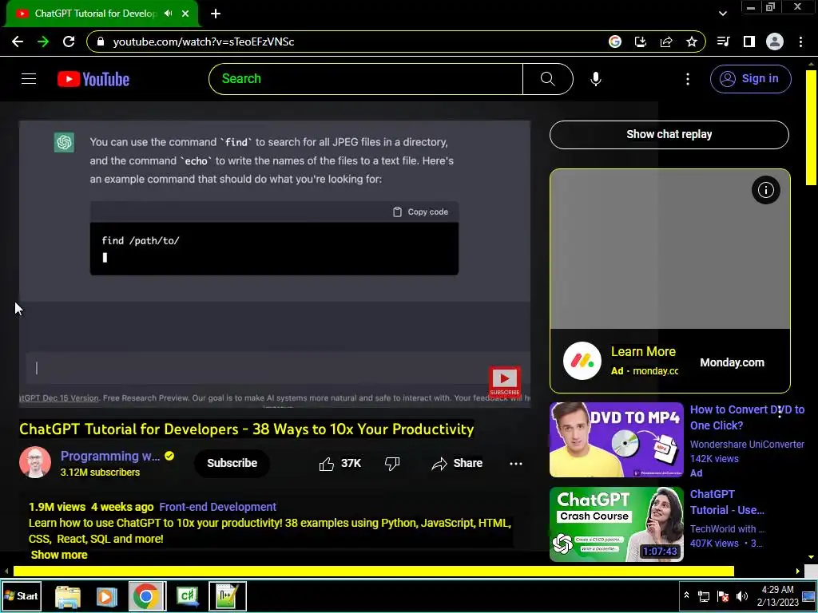Viewport: 818px width, 613px height.
Task: Click the video Subscribe watermark
Action: pyautogui.click(x=505, y=382)
